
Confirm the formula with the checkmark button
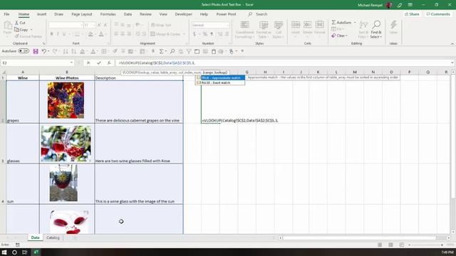(98, 63)
